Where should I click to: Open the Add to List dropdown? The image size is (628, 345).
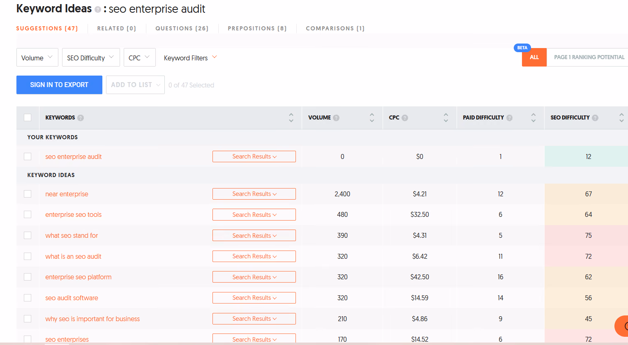coord(135,85)
